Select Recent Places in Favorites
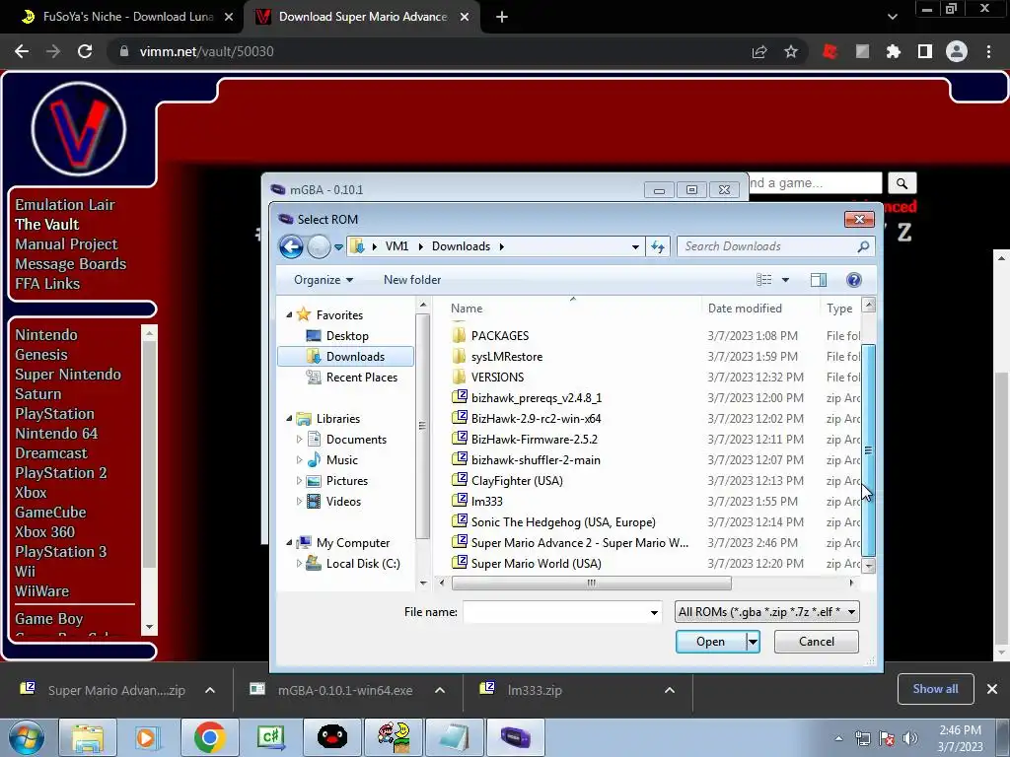 click(352, 378)
